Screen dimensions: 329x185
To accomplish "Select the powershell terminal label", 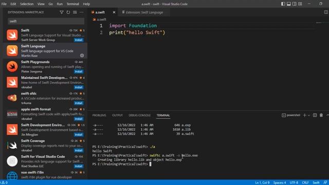I will (x=291, y=115).
